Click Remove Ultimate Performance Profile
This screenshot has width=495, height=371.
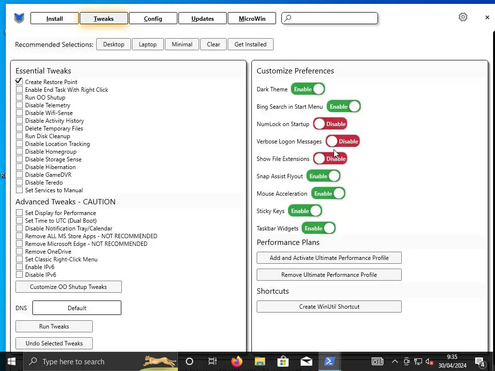coord(329,274)
